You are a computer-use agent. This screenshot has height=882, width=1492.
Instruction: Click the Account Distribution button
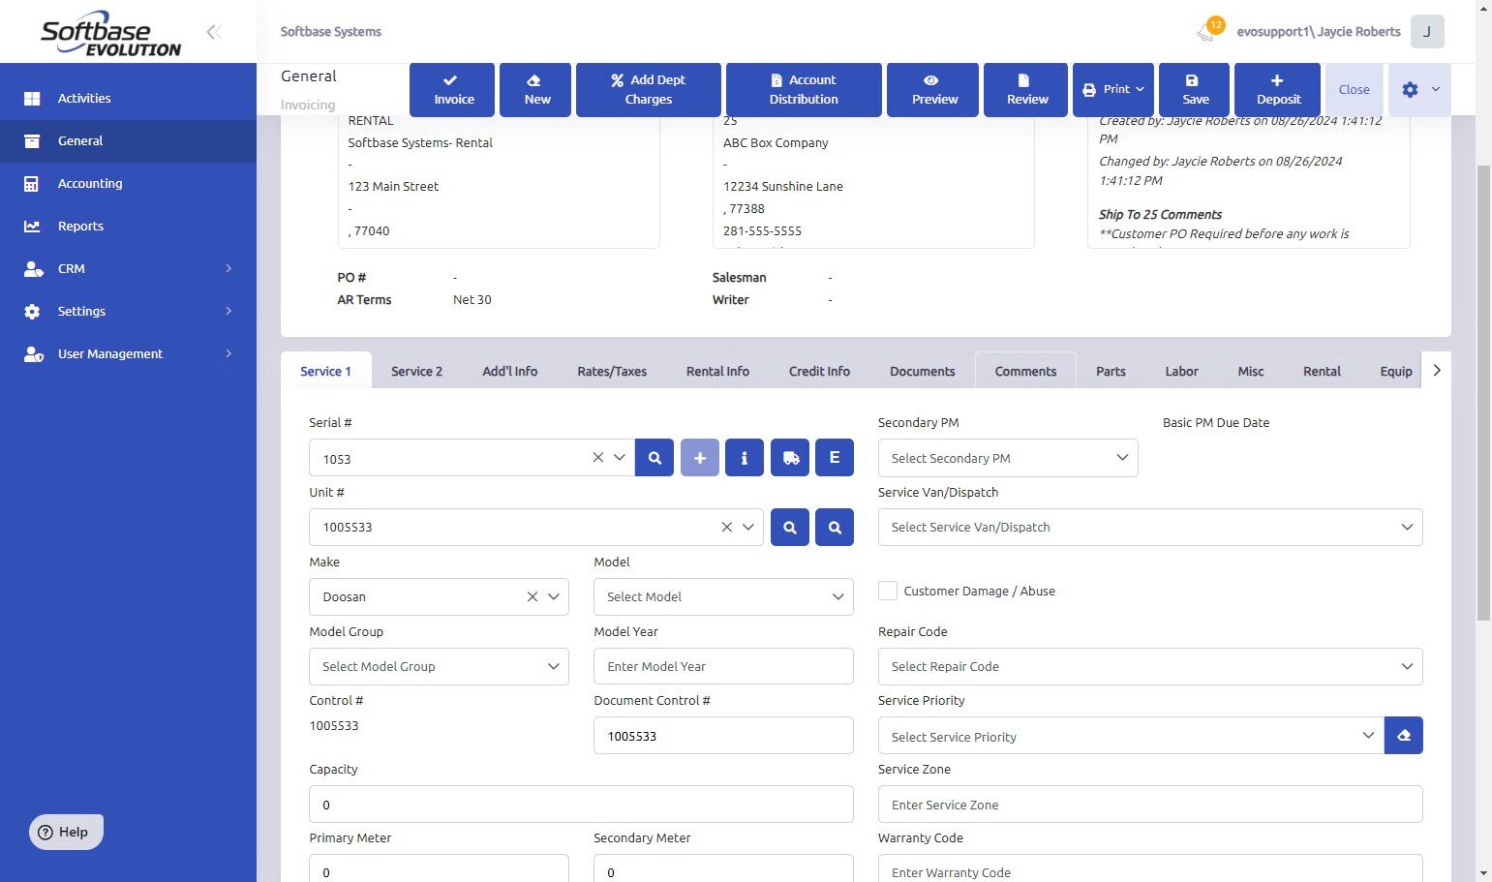click(x=804, y=90)
